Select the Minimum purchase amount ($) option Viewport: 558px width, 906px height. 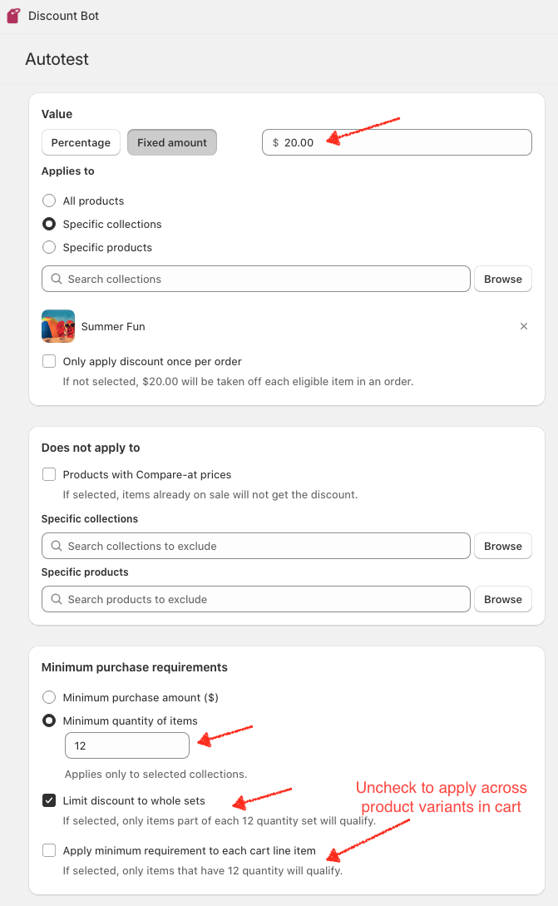[x=49, y=697]
